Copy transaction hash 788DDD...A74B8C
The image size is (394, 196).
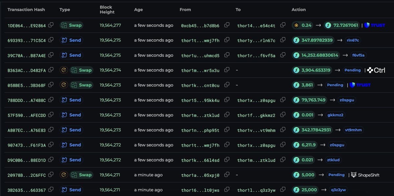click(x=51, y=100)
